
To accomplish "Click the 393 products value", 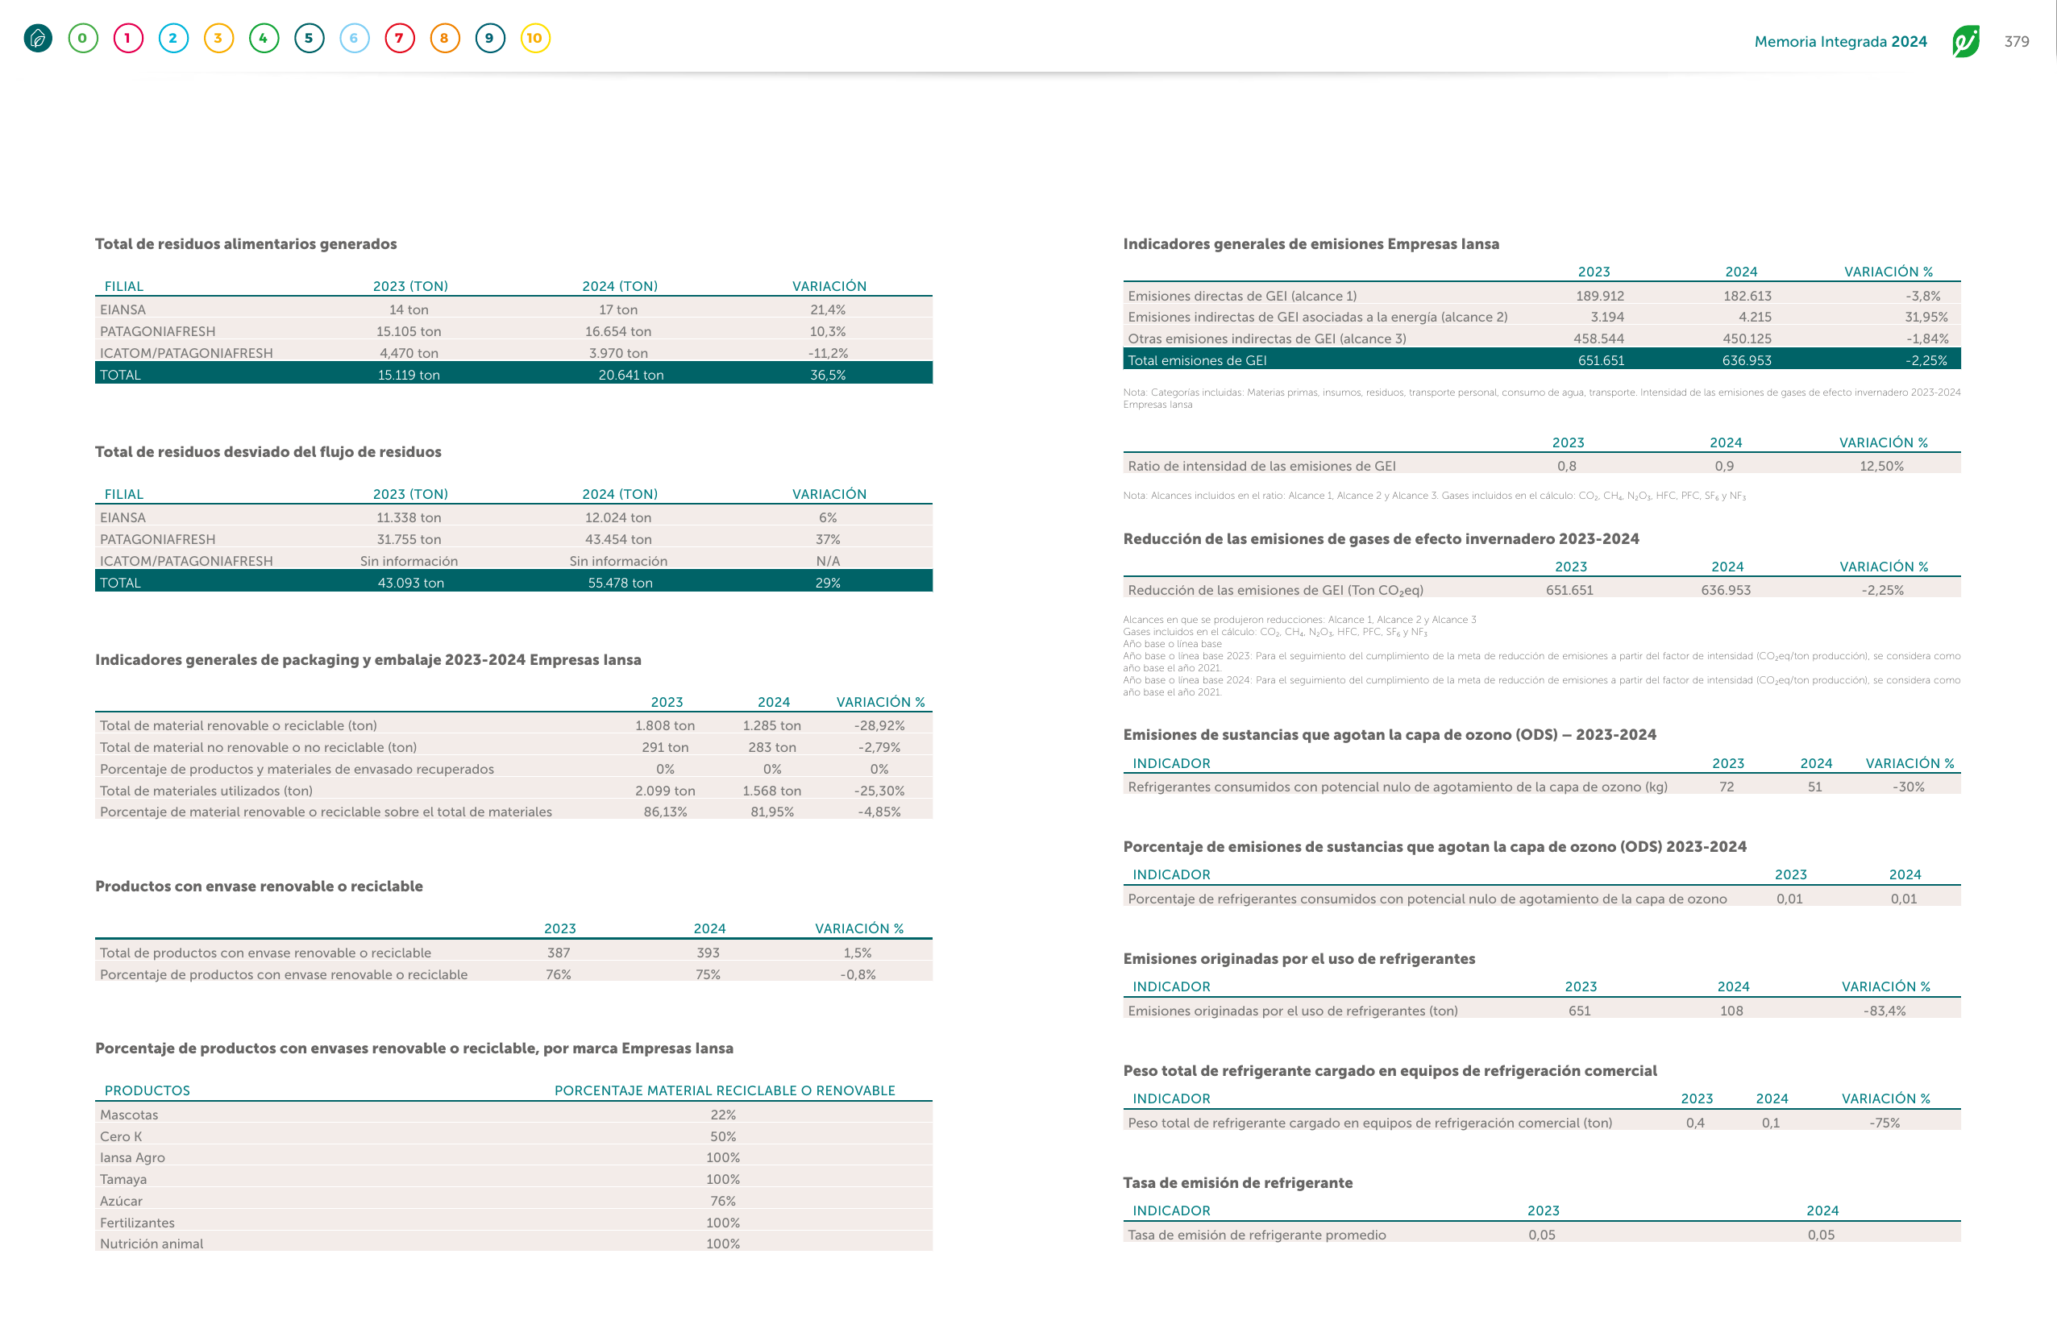I will [708, 953].
